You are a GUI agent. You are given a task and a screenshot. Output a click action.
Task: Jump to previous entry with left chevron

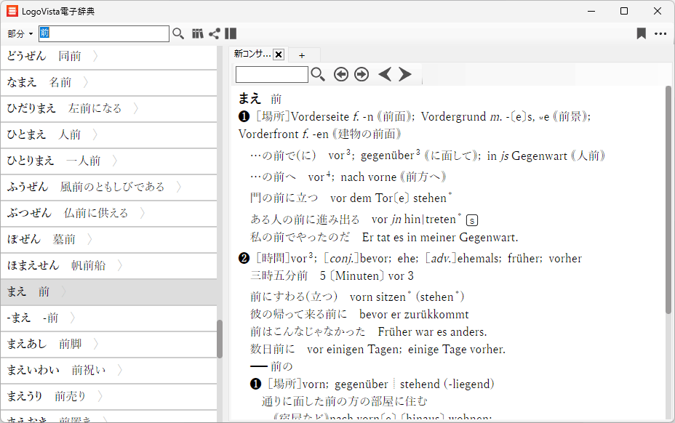(x=385, y=74)
